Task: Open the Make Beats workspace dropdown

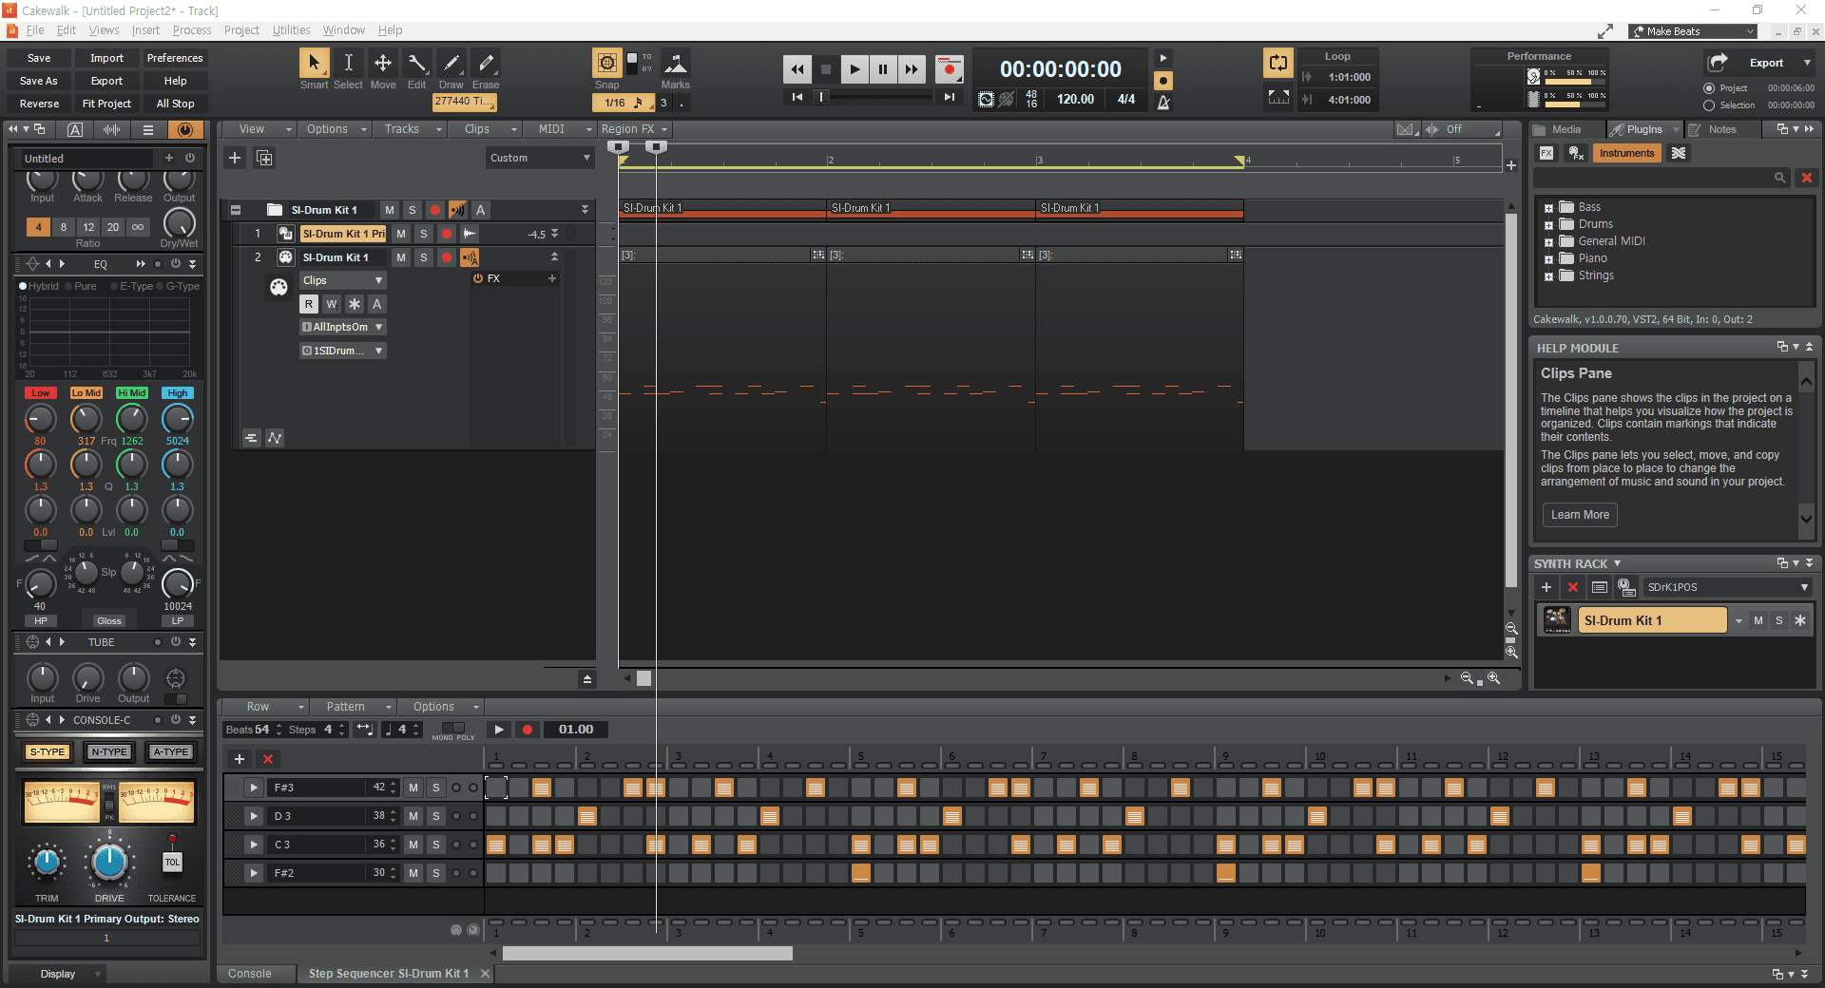Action: [x=1694, y=31]
